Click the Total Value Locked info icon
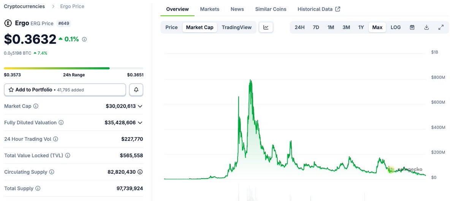Image resolution: width=456 pixels, height=201 pixels. pyautogui.click(x=68, y=155)
